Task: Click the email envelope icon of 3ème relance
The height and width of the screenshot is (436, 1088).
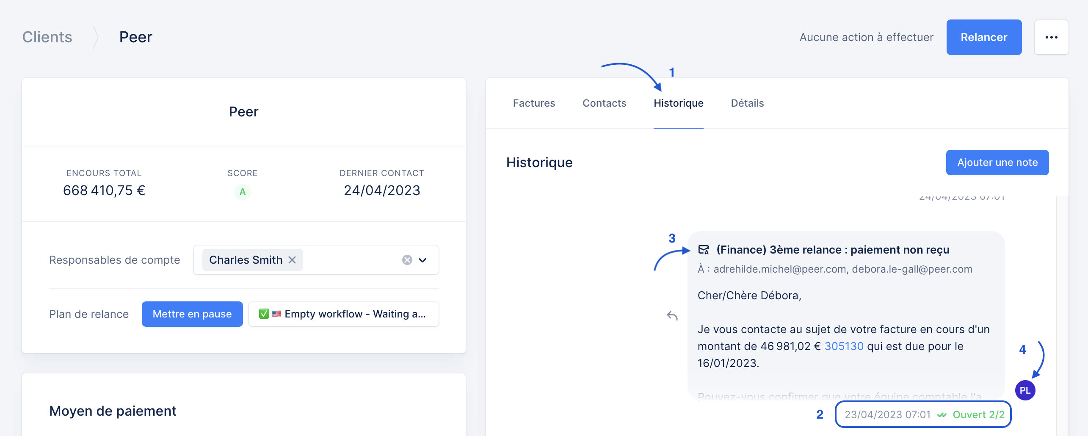Action: tap(704, 250)
